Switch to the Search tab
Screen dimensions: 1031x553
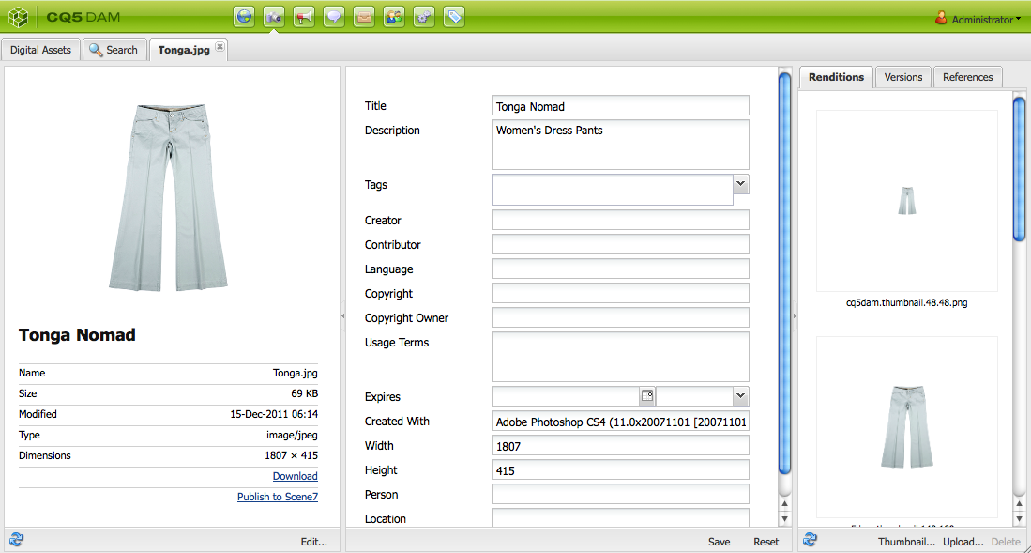click(x=114, y=49)
